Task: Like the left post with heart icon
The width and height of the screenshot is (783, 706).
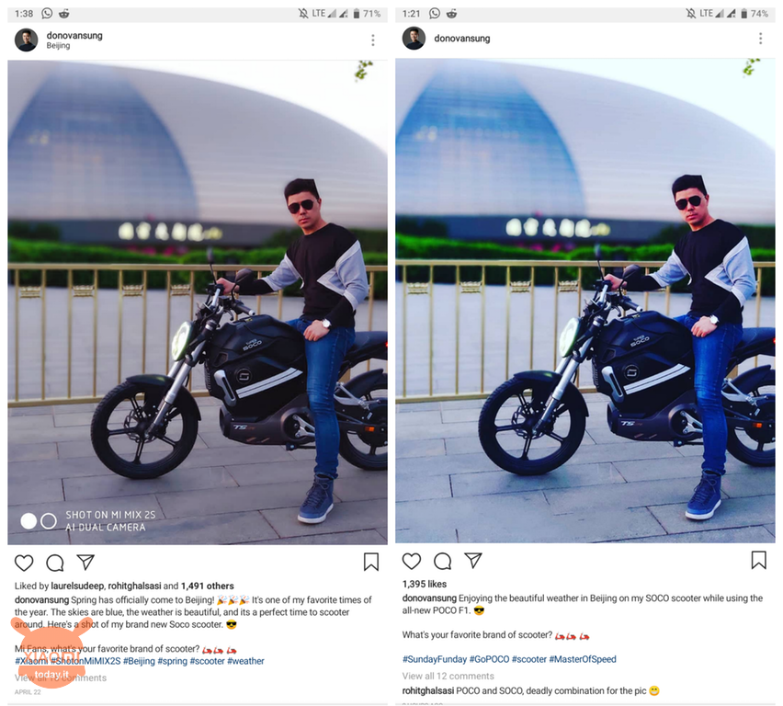Action: (24, 563)
